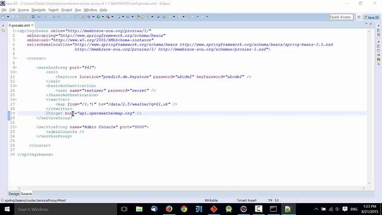The image size is (382, 215).
Task: Click the Windows Start button
Action: (7, 209)
